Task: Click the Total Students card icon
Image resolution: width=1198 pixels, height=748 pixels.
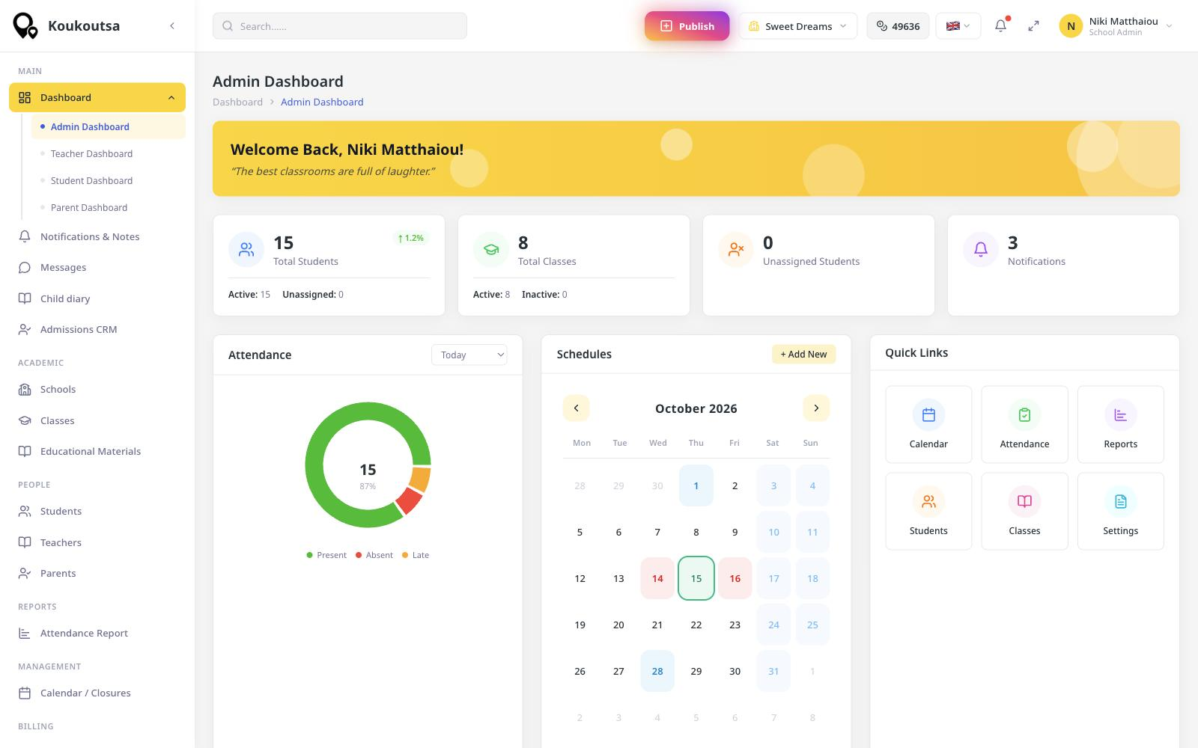Action: pyautogui.click(x=246, y=250)
